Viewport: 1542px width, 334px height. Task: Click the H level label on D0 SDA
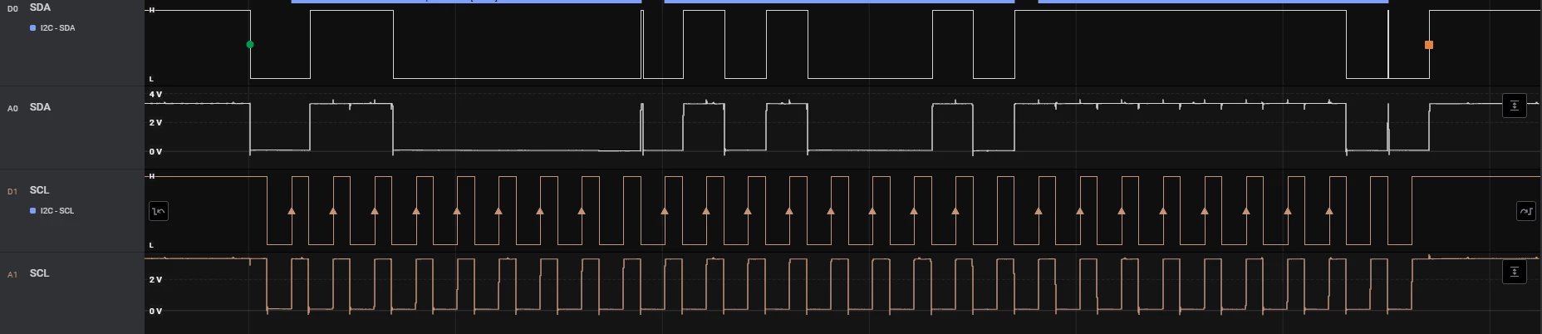click(151, 11)
